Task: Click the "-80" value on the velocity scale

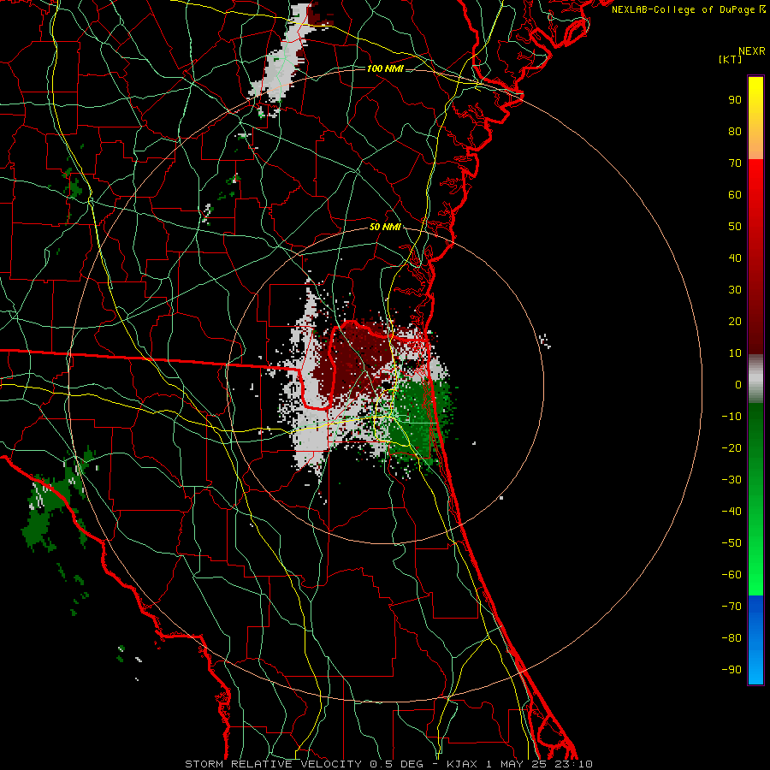Action: point(731,638)
